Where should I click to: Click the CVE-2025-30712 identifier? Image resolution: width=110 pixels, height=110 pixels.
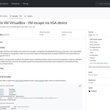click(x=93, y=75)
